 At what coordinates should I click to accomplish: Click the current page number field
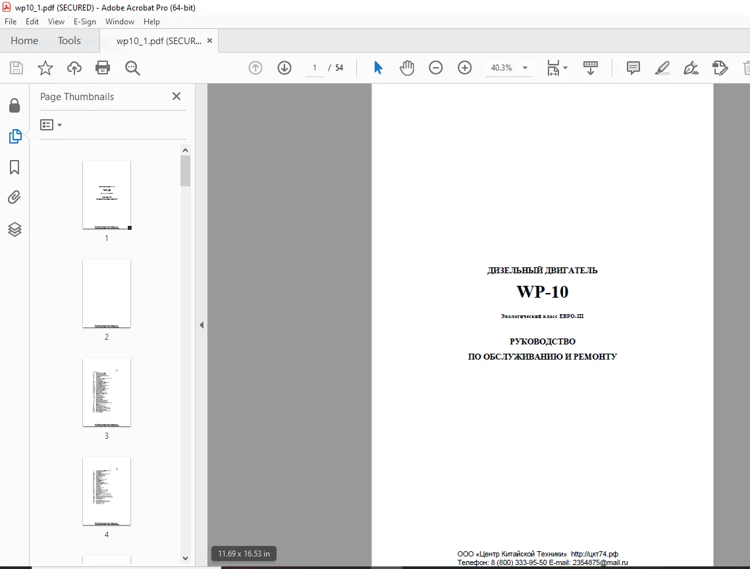315,68
